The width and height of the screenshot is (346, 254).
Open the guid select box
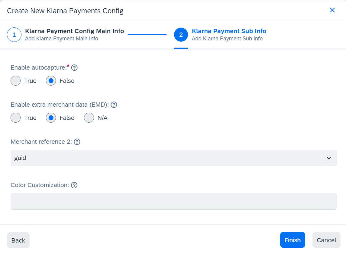point(174,158)
